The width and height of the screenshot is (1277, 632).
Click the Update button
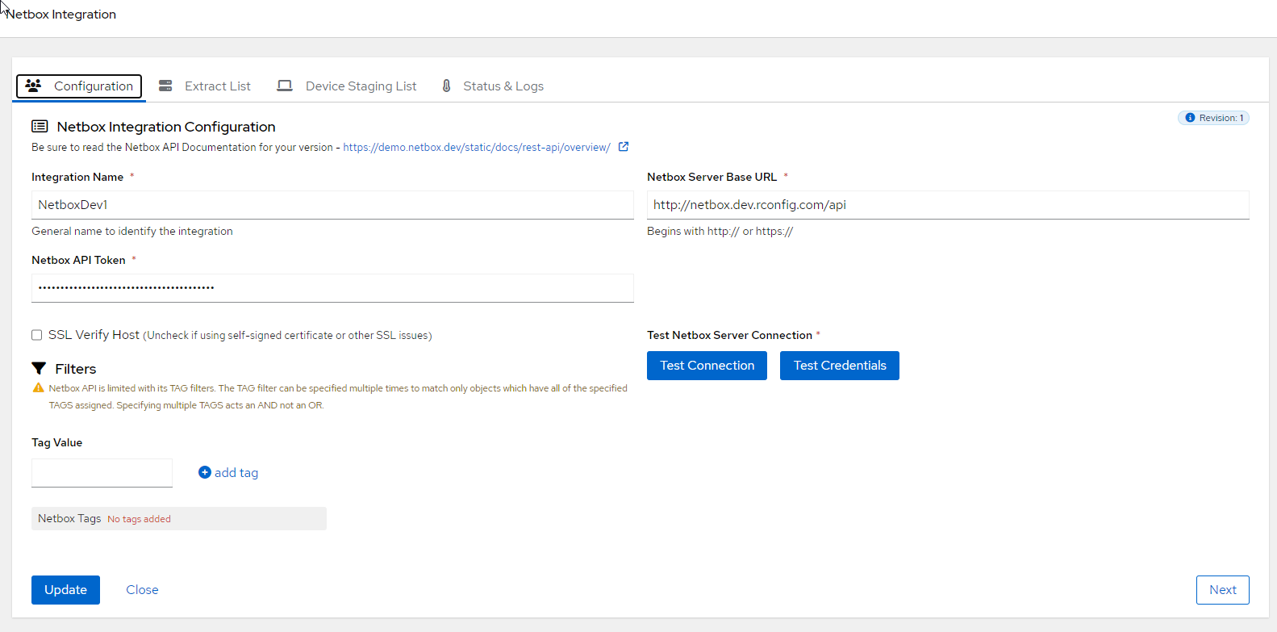click(65, 590)
